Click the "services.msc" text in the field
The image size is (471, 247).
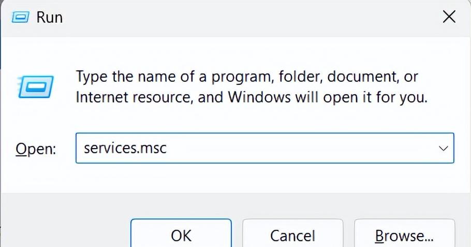[125, 148]
